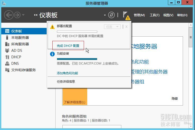This screenshot has height=130, width=195.
Task: Click the blue info icon beside 功能安装
Action: tap(52, 54)
